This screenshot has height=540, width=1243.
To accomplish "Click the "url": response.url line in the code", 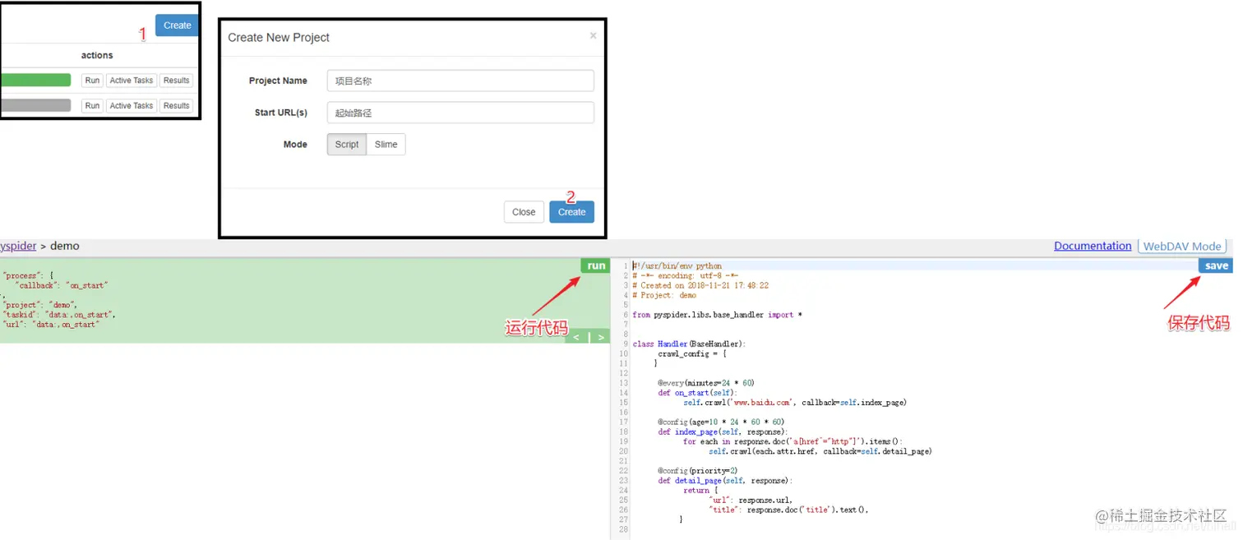I will coord(751,500).
